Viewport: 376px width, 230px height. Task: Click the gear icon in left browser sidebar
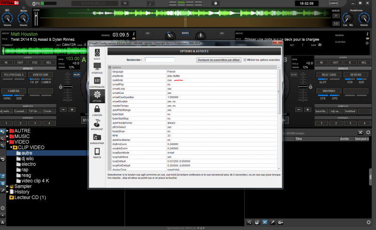tap(3, 208)
